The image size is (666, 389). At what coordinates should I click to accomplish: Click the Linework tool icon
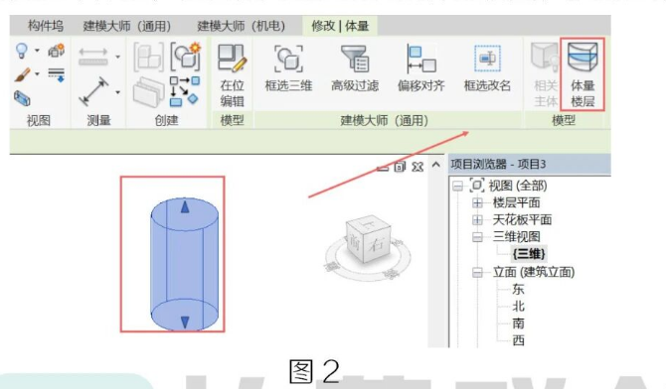pos(57,74)
